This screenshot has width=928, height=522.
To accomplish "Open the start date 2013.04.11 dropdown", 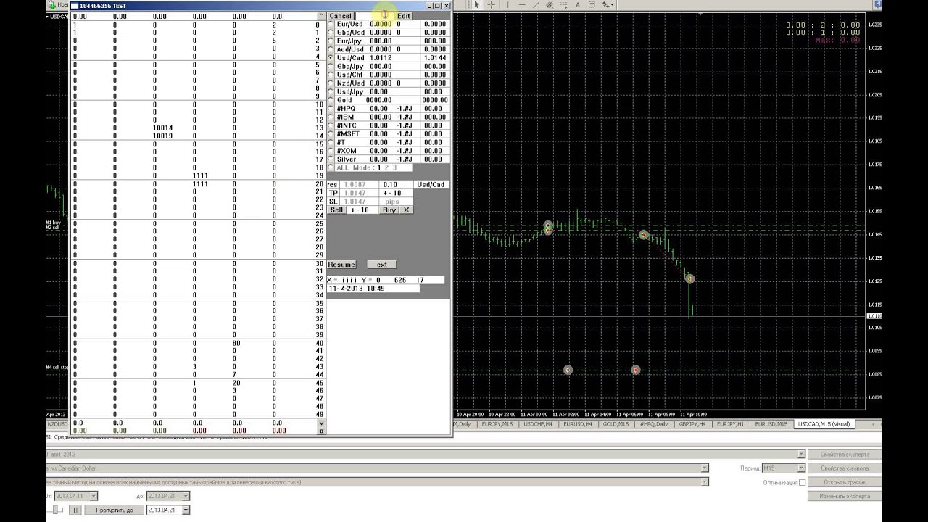I will 94,496.
